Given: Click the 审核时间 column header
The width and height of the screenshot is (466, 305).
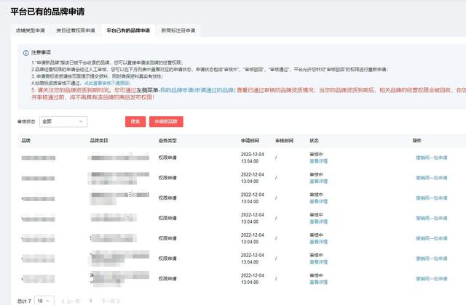Looking at the screenshot, I should [285, 140].
